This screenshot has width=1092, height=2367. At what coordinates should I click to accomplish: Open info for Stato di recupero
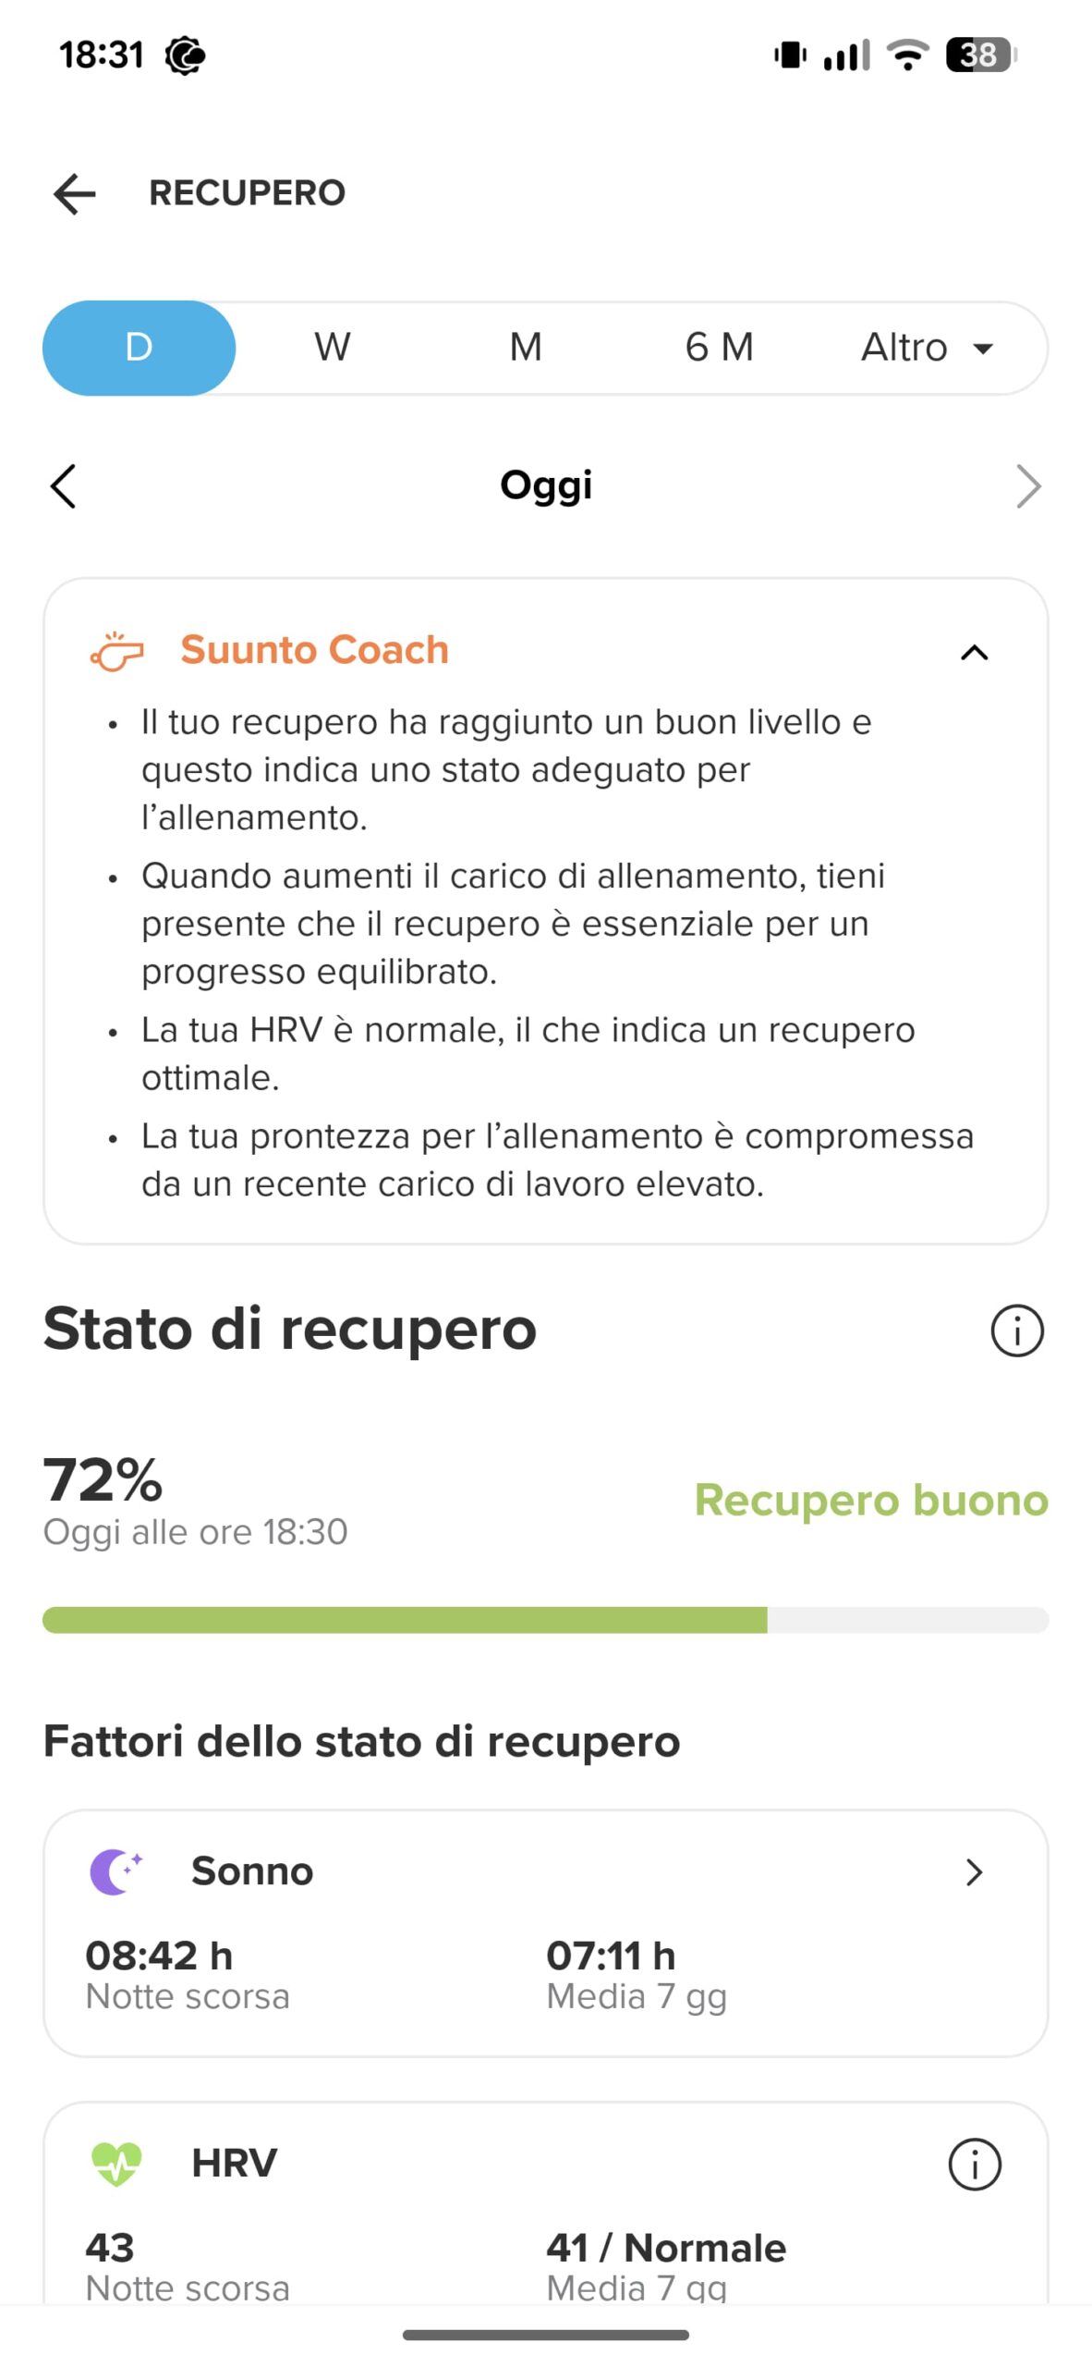(x=1016, y=1331)
